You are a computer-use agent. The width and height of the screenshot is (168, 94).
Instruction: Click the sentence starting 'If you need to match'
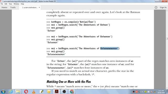coord(90,73)
